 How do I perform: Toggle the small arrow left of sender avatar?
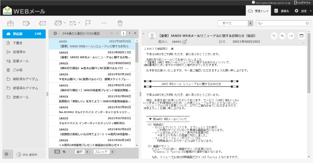143,34
